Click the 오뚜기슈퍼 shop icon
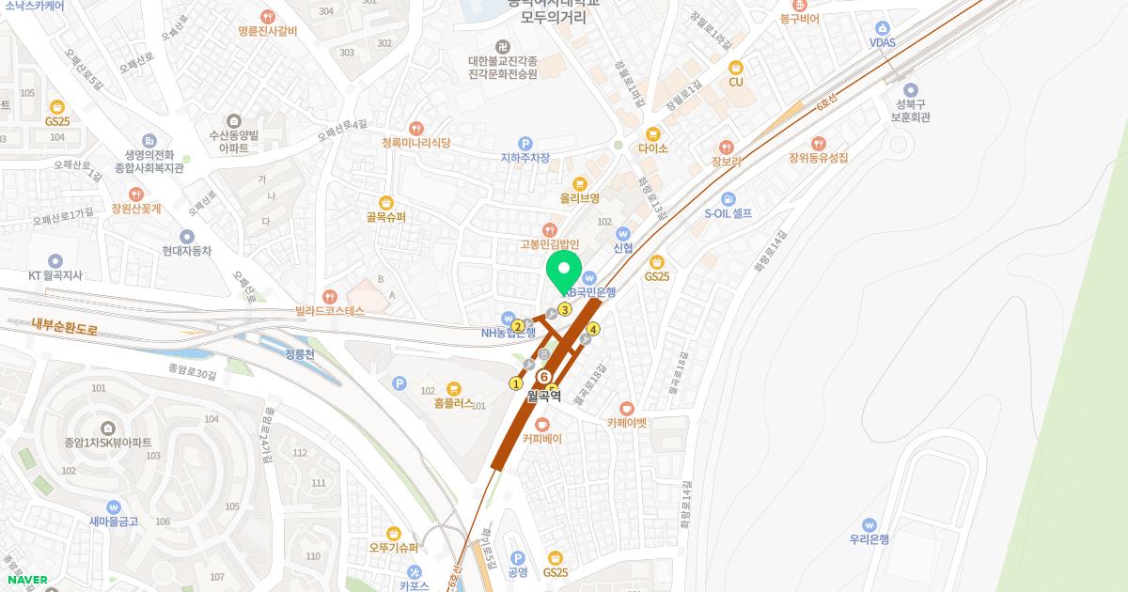This screenshot has height=592, width=1128. pos(394,533)
